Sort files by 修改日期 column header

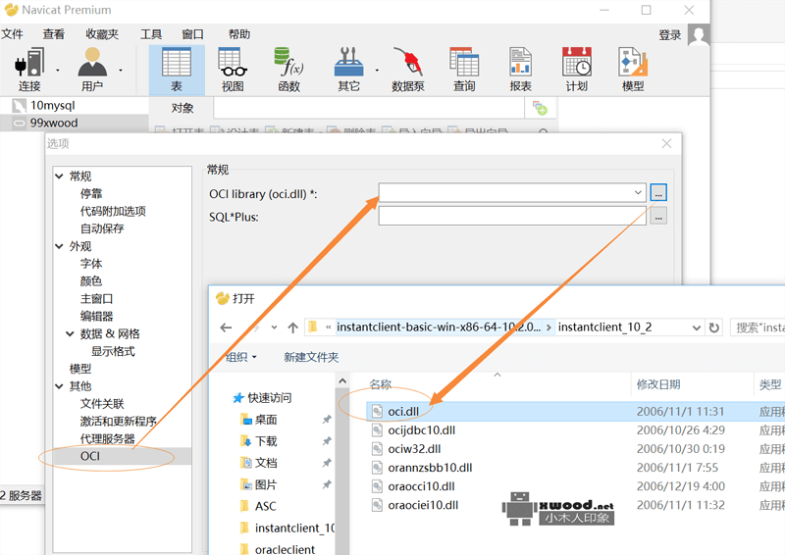pyautogui.click(x=658, y=384)
